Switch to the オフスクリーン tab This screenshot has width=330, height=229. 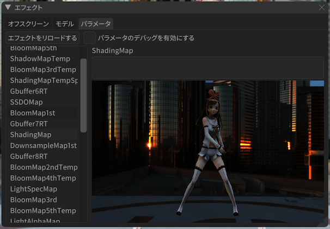(x=28, y=24)
